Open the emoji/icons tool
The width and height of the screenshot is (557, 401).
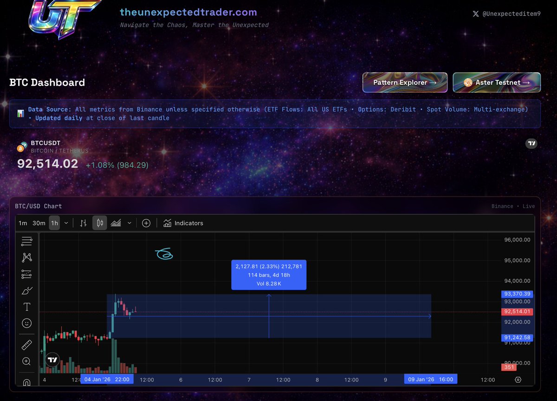pos(27,323)
